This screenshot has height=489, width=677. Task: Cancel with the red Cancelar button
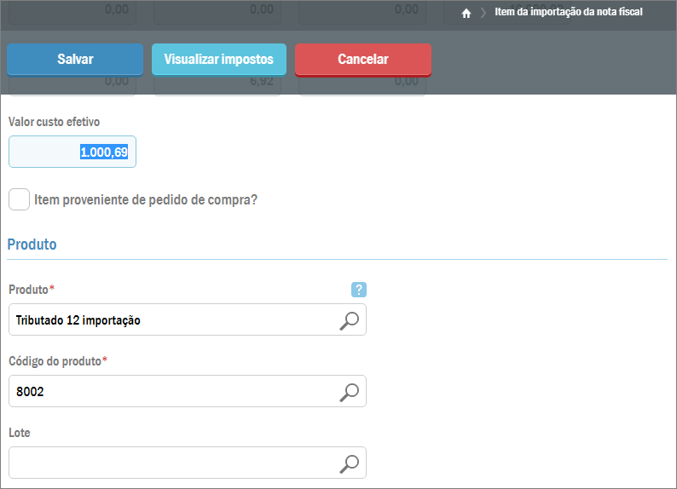pos(362,60)
